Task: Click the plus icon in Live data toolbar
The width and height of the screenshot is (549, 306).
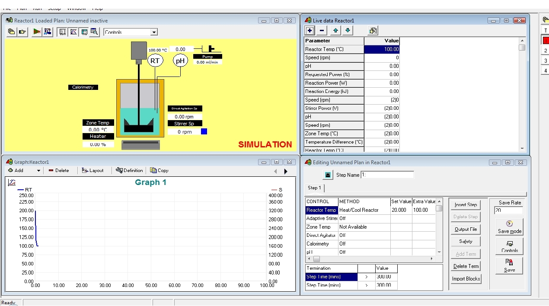Action: tap(310, 31)
